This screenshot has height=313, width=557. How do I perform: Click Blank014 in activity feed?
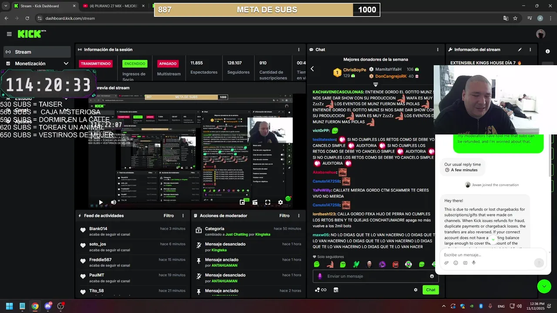tap(98, 229)
